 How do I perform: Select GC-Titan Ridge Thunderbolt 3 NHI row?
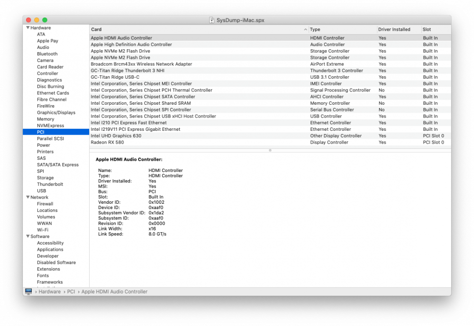pos(270,71)
